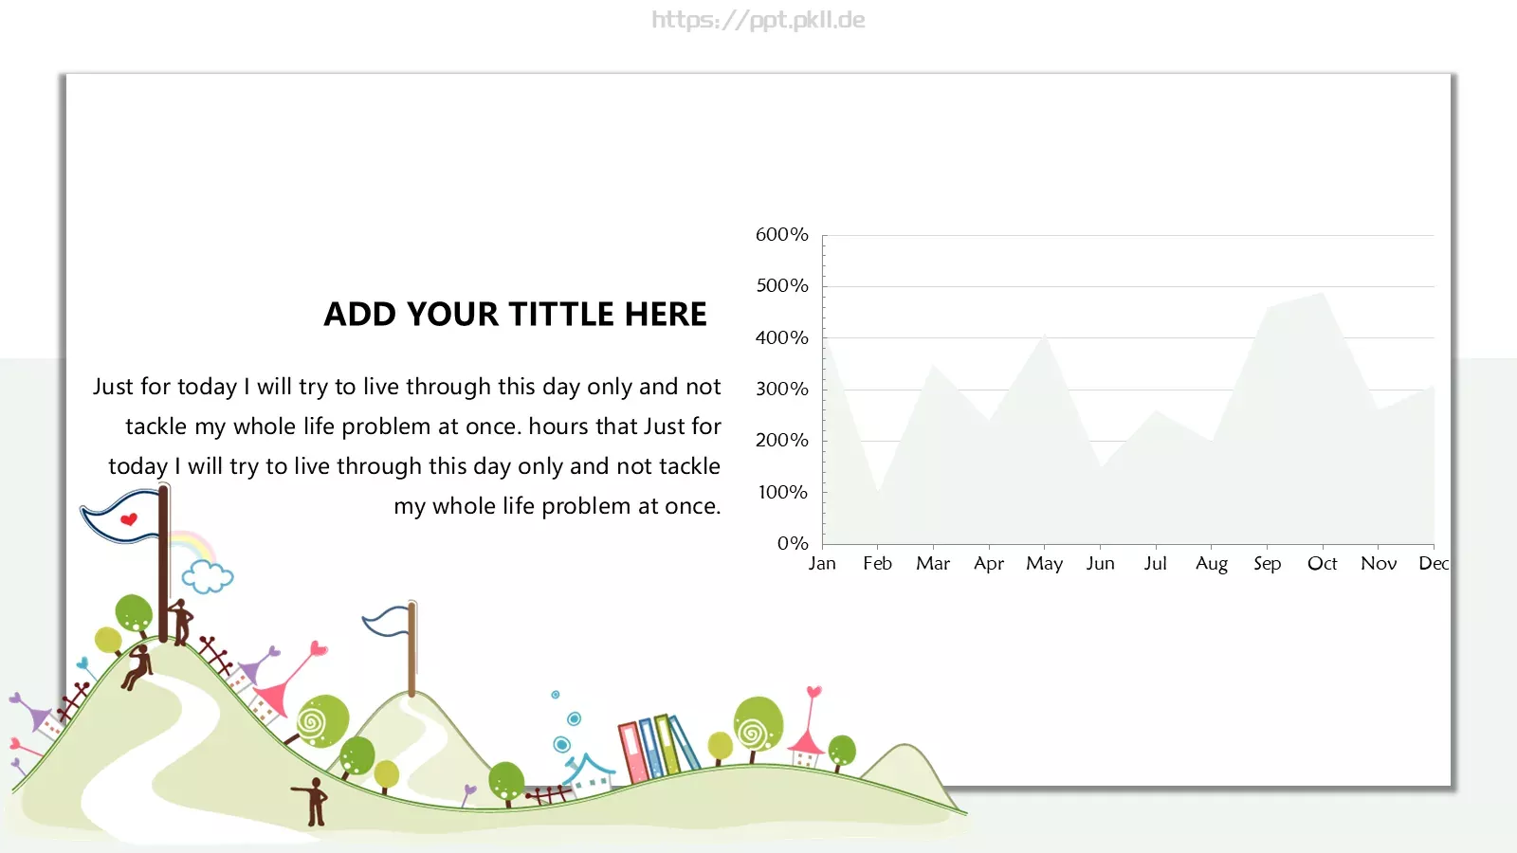Select the ADD YOUR TITTLE HERE heading
The width and height of the screenshot is (1517, 853).
(x=515, y=314)
